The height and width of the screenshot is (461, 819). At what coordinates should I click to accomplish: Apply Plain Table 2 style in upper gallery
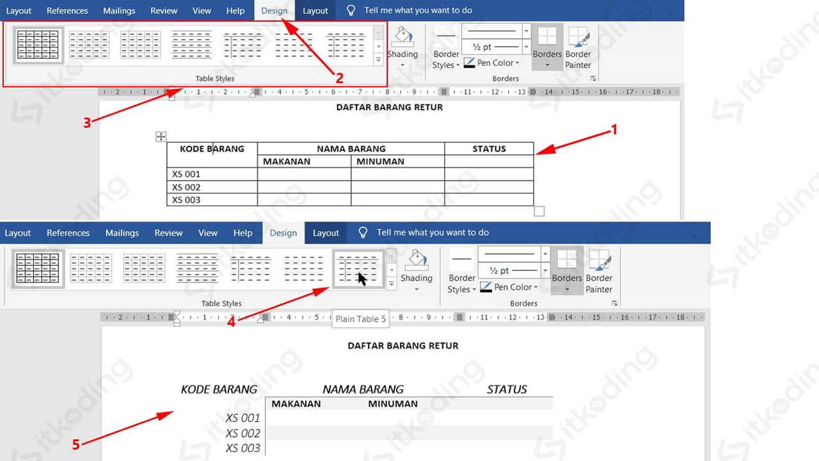(x=191, y=45)
